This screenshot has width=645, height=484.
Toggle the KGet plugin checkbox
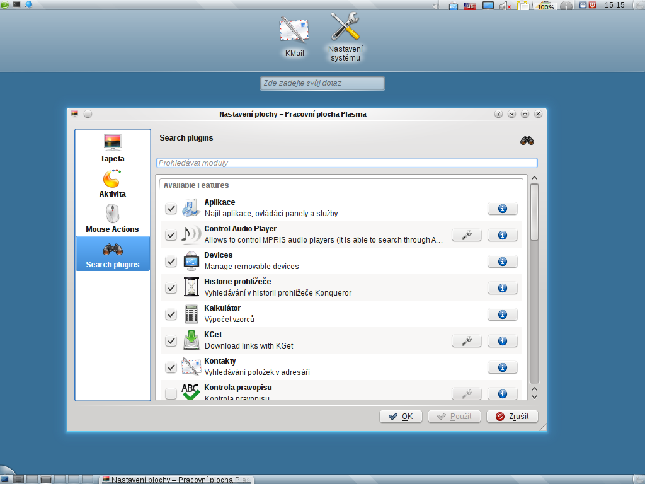coord(171,341)
